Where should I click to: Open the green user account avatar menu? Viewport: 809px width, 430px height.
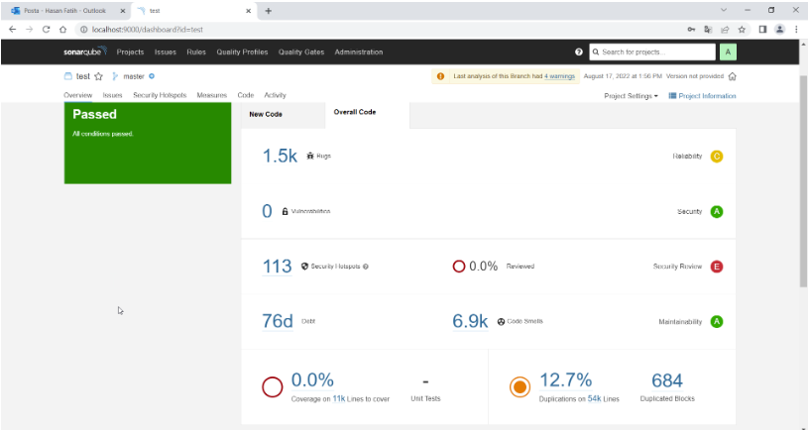coord(728,52)
